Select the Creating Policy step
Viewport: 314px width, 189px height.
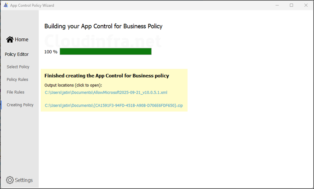point(20,105)
